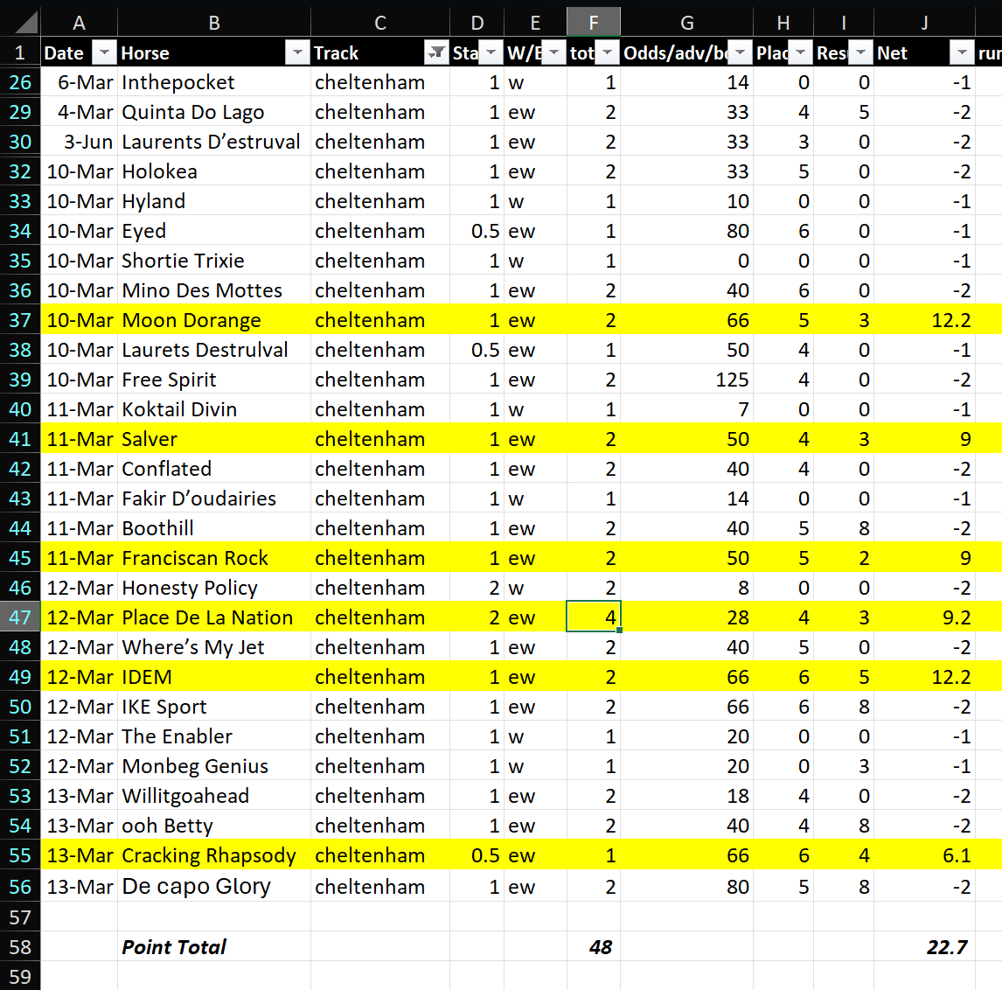Click the 'Point Total' label cell

pyautogui.click(x=214, y=946)
